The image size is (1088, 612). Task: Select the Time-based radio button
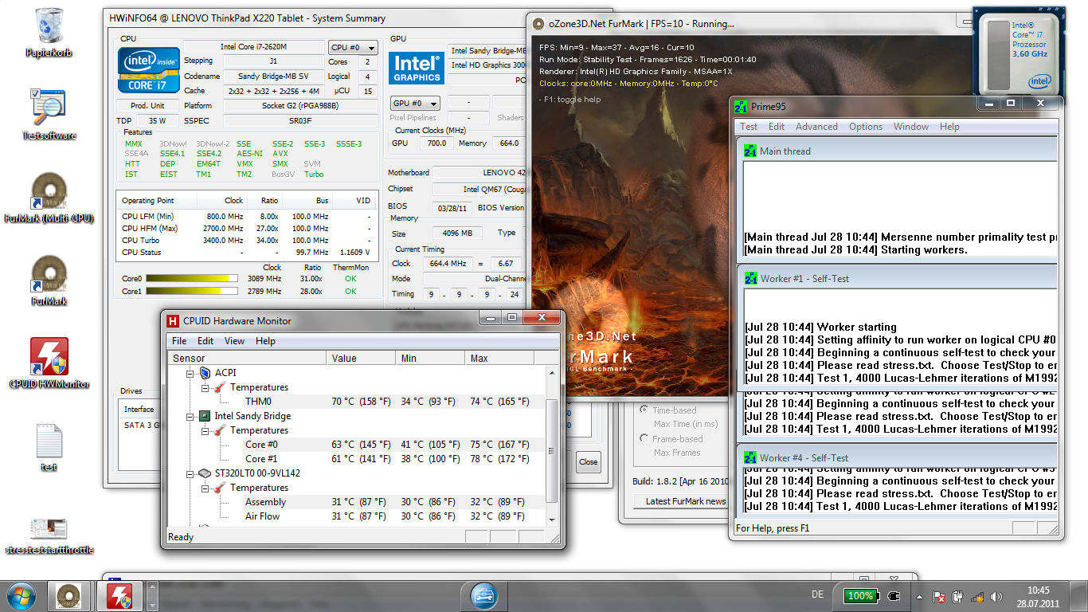644,410
